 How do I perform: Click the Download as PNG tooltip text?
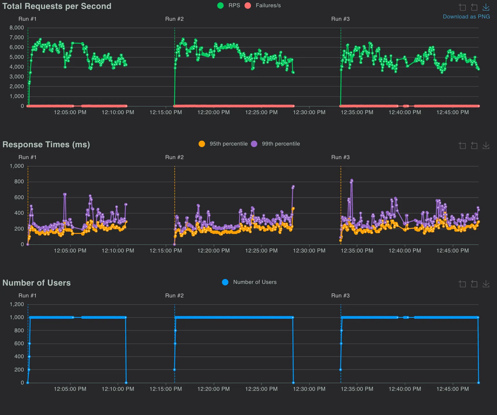(466, 17)
